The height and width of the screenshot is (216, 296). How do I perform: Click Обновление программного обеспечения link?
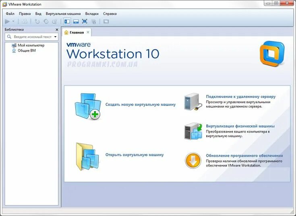tap(244, 156)
